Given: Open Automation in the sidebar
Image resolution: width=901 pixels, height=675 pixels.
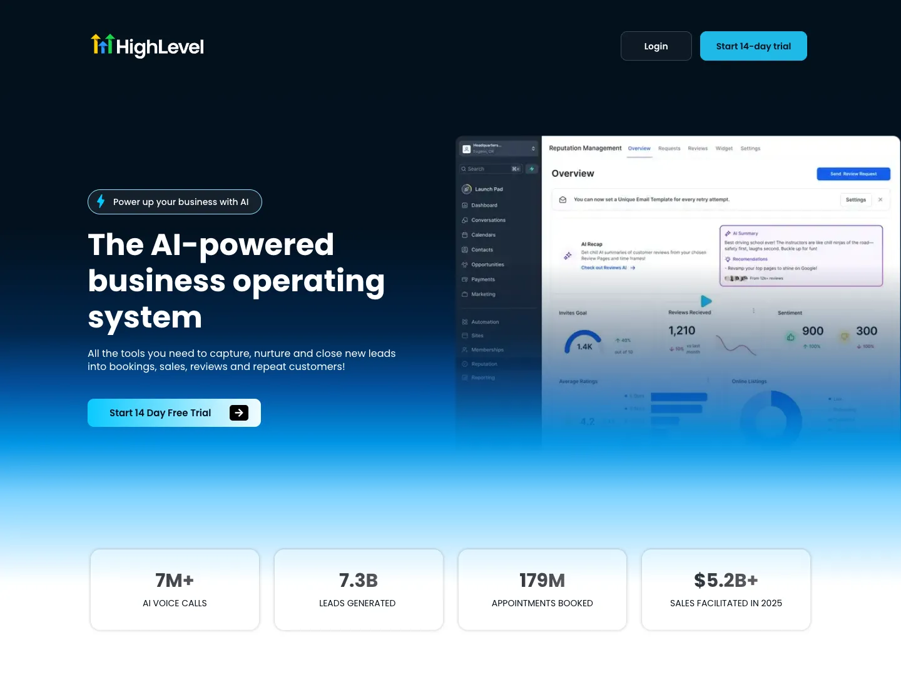Looking at the screenshot, I should (x=481, y=322).
